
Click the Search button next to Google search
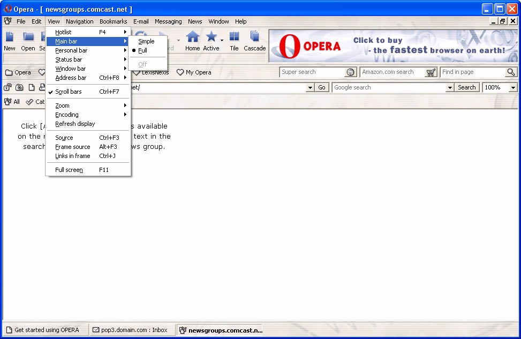pyautogui.click(x=466, y=87)
